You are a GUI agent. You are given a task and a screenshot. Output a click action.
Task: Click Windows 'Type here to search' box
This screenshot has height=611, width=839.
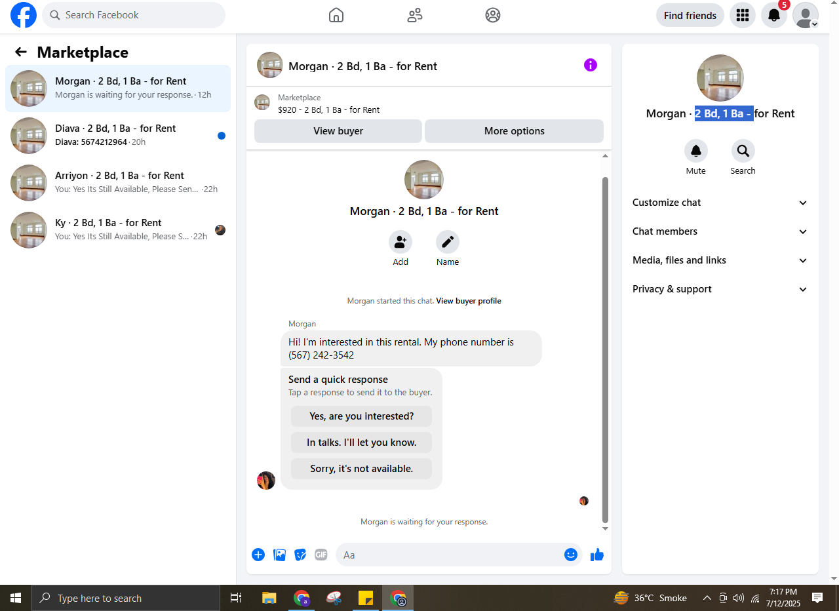[126, 598]
